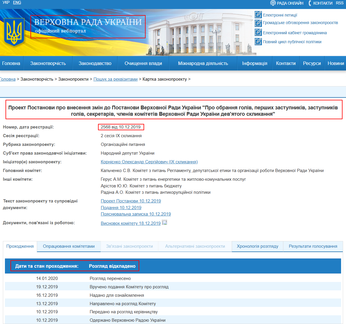This screenshot has height=324, width=346.
Task: Open the RSS feed link
Action: 340,3
